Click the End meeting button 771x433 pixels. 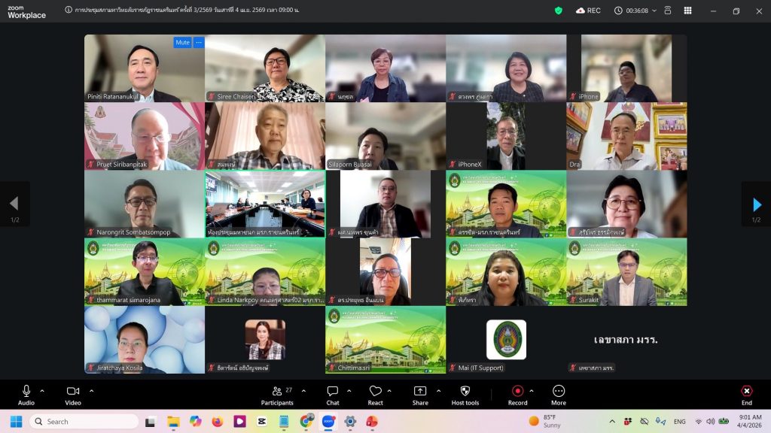(x=746, y=394)
